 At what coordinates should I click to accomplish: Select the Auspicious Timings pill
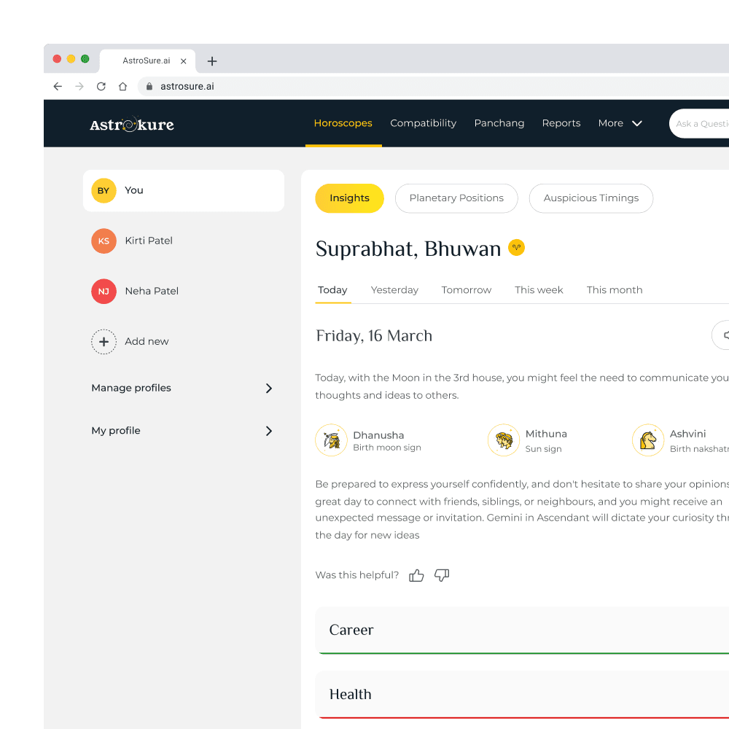tap(590, 198)
